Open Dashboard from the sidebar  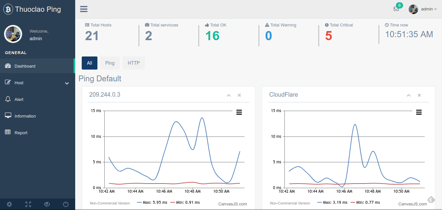pyautogui.click(x=38, y=66)
